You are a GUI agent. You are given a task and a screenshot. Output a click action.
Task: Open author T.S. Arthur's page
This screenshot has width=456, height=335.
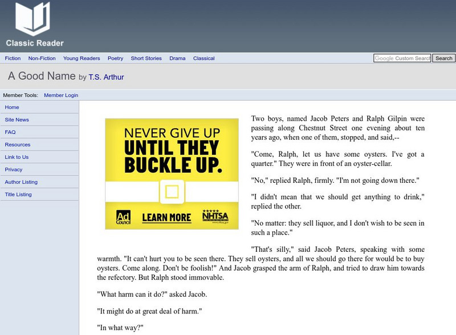tap(106, 77)
